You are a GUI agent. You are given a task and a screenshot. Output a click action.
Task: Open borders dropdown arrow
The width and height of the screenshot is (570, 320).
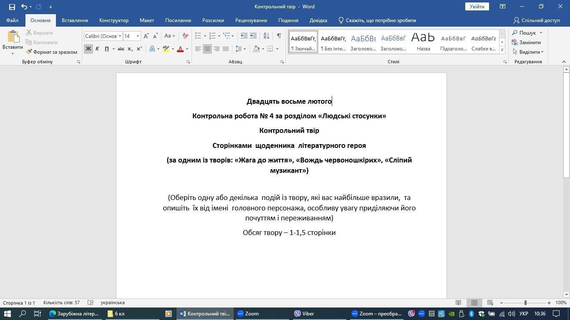click(x=277, y=49)
